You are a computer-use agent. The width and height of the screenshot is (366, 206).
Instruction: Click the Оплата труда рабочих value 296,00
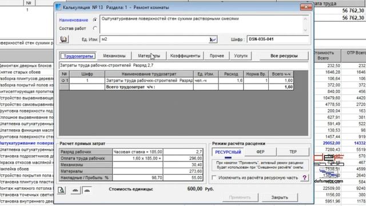183,159
